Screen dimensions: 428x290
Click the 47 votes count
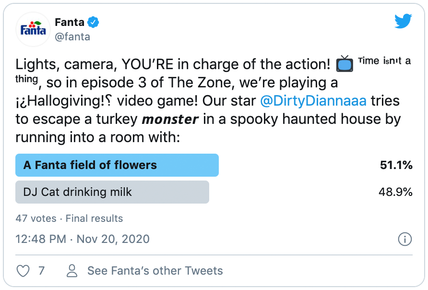click(36, 218)
